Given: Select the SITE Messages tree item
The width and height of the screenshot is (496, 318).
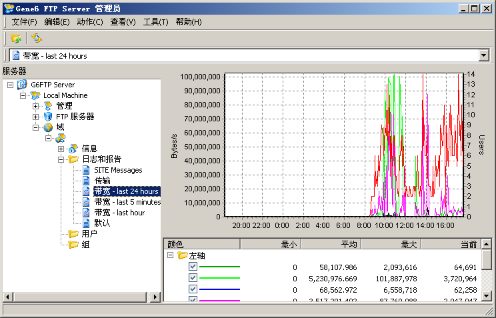Looking at the screenshot, I should pyautogui.click(x=118, y=170).
